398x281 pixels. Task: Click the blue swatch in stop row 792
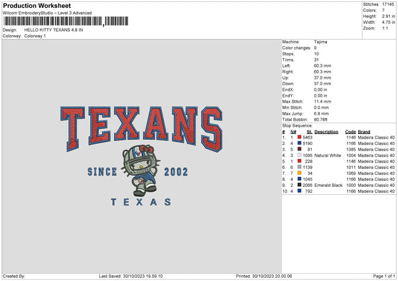[299, 191]
